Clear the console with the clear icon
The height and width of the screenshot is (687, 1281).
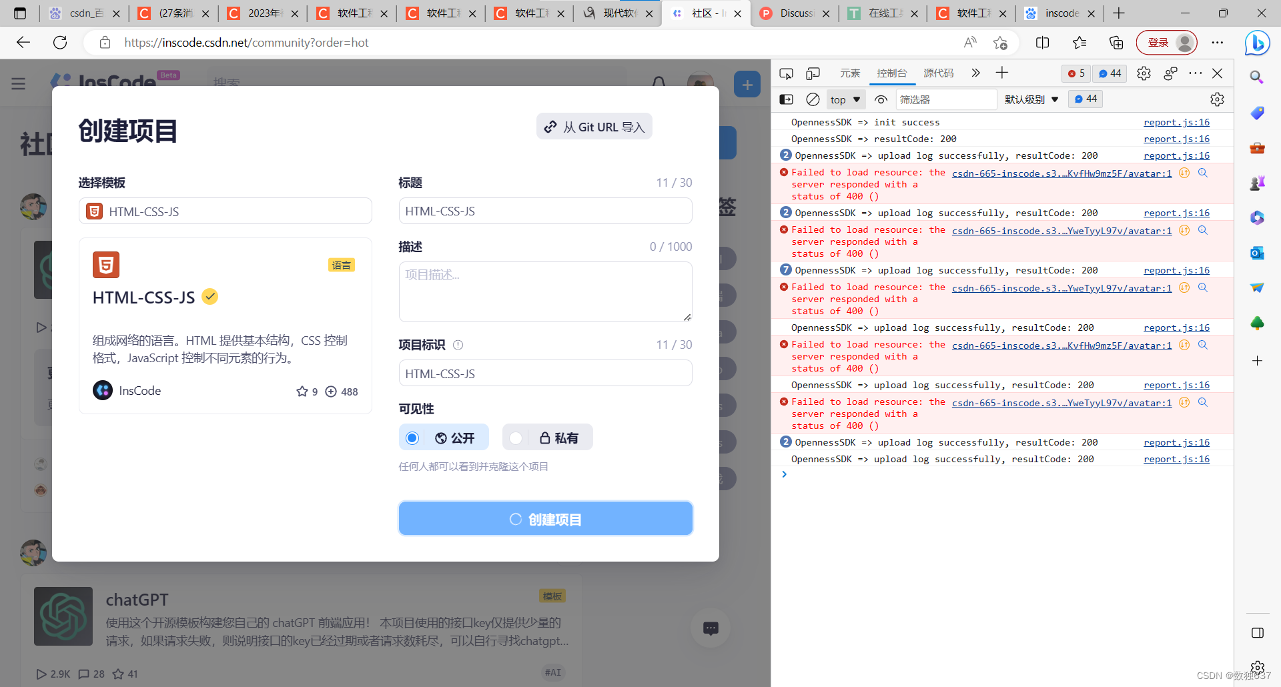pos(813,99)
